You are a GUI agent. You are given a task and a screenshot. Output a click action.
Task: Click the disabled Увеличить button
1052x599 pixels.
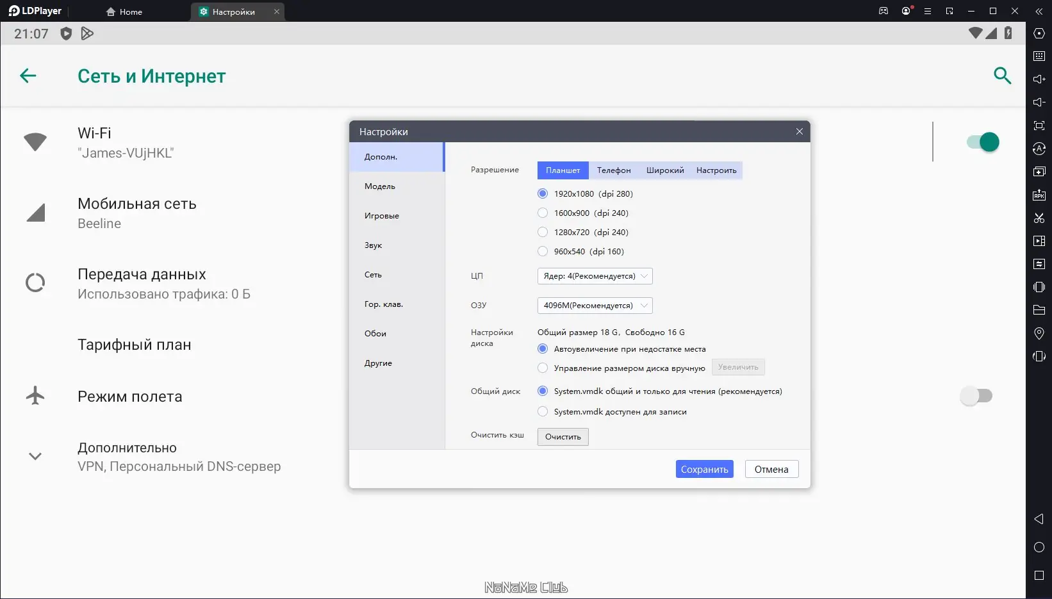738,367
